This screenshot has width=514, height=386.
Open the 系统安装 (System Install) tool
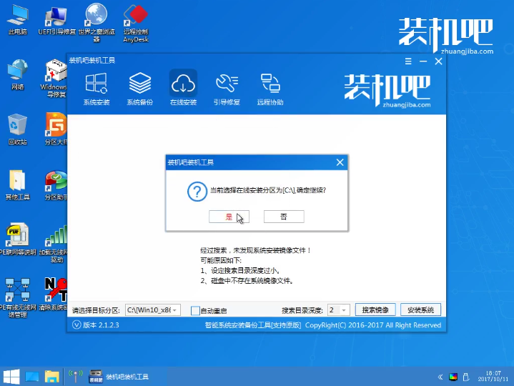coord(97,89)
